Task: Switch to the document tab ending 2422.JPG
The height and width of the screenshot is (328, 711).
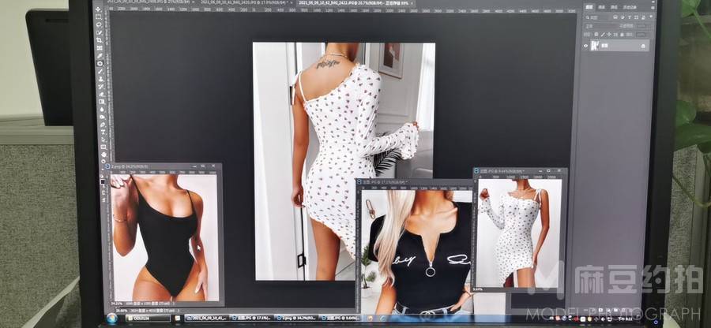Action: point(355,2)
